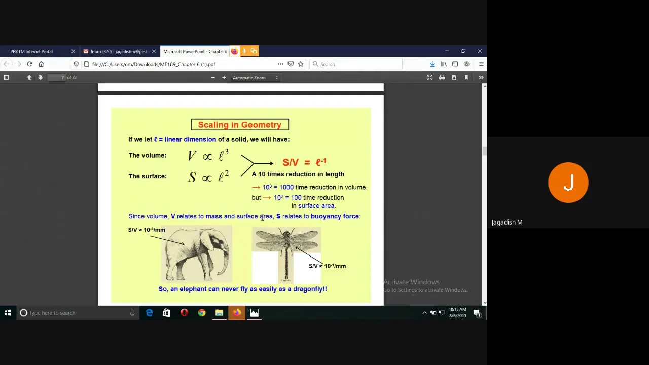
Task: Open Opera browser from taskbar
Action: [x=184, y=313]
